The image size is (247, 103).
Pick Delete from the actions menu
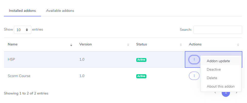tap(212, 78)
